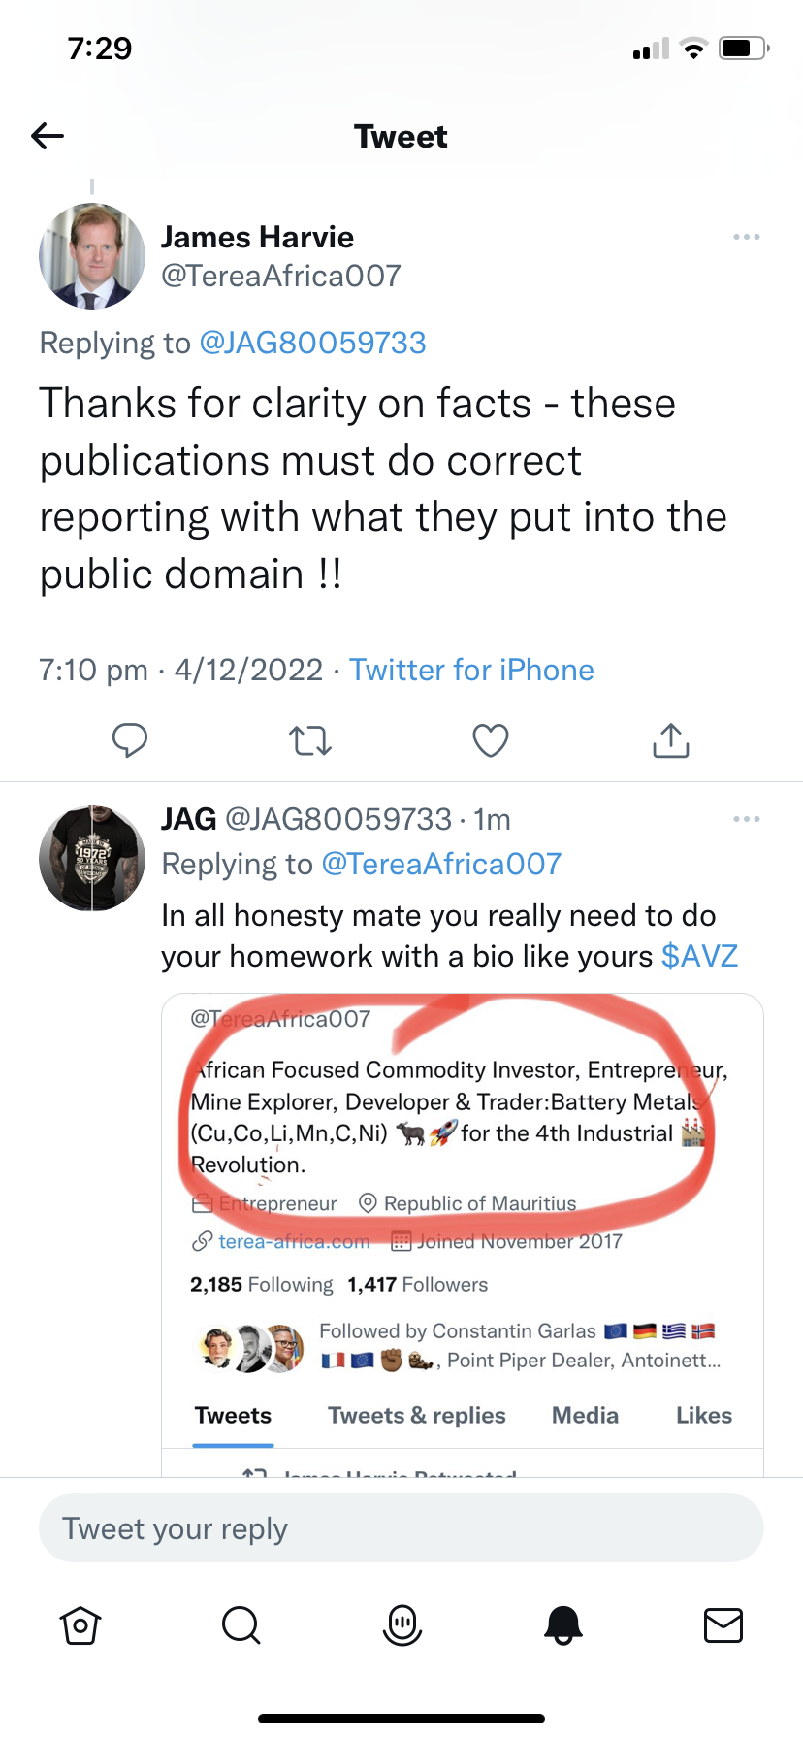Tap the Tweet your reply field

point(401,1528)
